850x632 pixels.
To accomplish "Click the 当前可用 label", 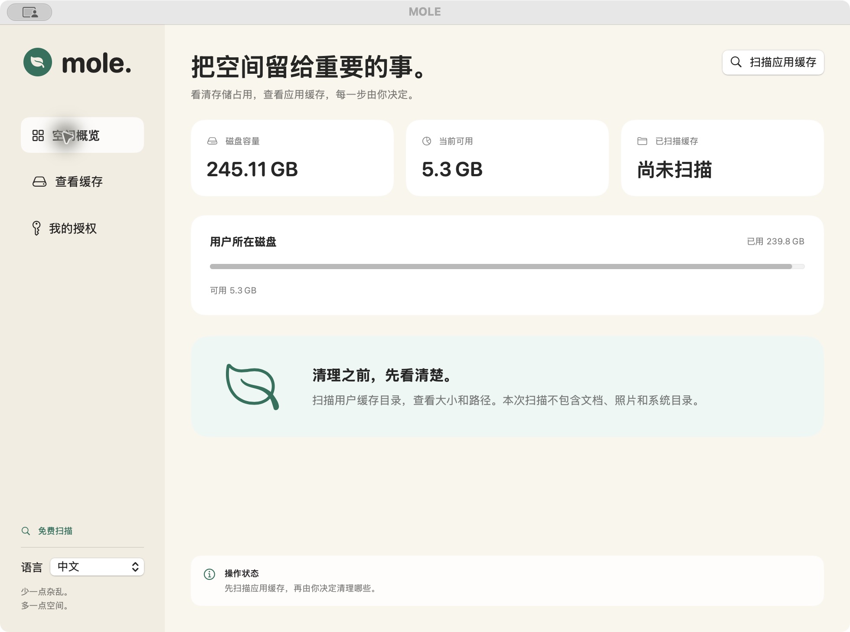I will pyautogui.click(x=456, y=141).
